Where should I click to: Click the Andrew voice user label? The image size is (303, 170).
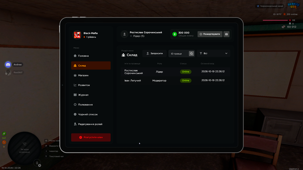pos(18,65)
